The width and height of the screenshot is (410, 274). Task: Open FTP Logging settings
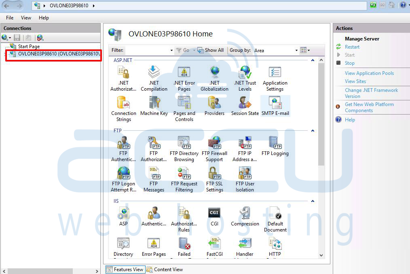coord(275,146)
